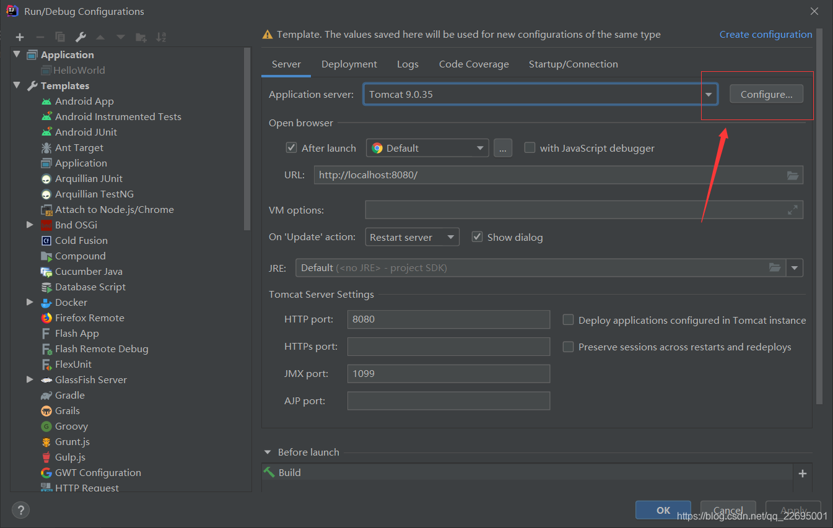Click the VM options input field

point(584,210)
